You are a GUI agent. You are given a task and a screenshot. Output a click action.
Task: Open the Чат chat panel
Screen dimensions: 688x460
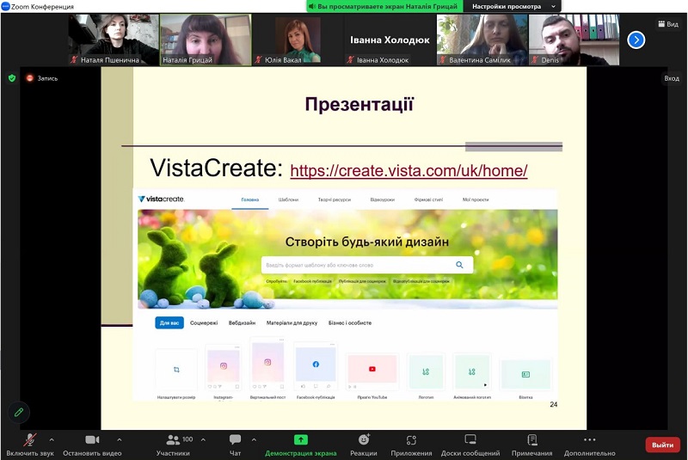point(235,445)
